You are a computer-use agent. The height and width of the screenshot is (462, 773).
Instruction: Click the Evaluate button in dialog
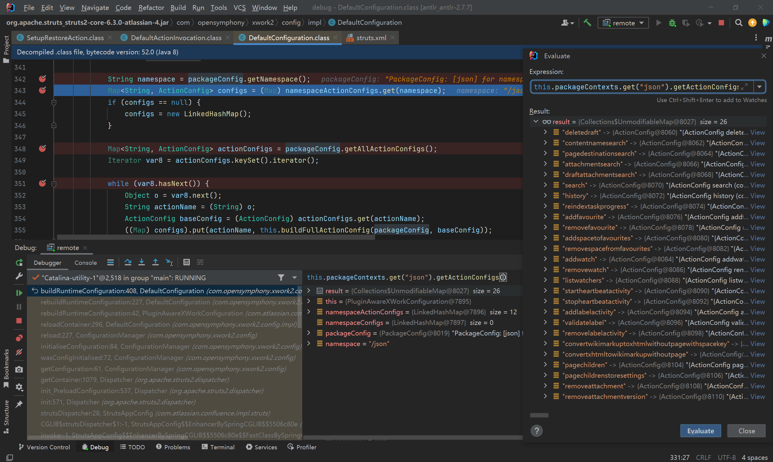701,431
